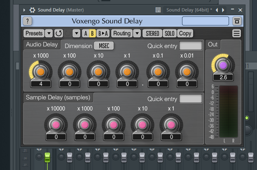
Task: Close the Sound Delay plugin window
Action: (x=240, y=10)
